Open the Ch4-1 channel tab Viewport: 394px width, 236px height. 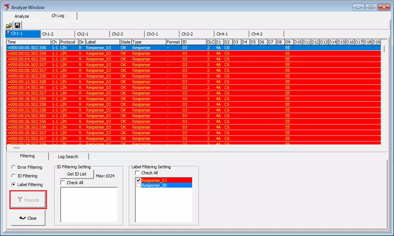224,33
